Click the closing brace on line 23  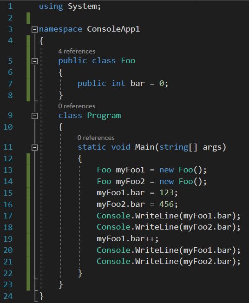(61, 284)
